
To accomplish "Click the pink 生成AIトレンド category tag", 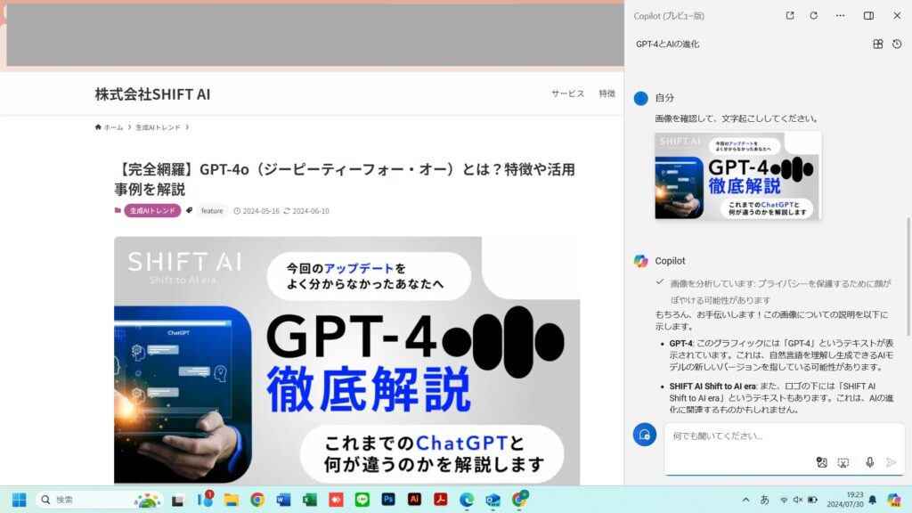I will (152, 211).
